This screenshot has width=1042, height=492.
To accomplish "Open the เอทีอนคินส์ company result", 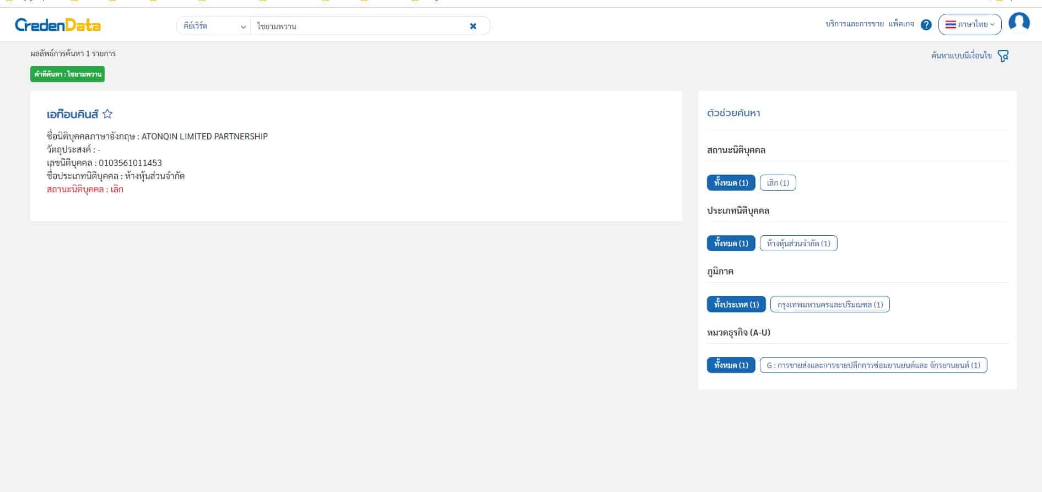I will pyautogui.click(x=72, y=115).
